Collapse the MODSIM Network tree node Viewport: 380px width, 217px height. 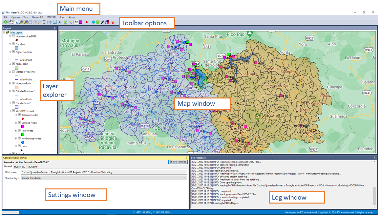pyautogui.click(x=10, y=111)
